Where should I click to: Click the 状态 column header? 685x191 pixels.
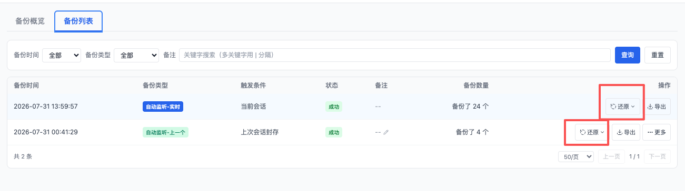332,85
